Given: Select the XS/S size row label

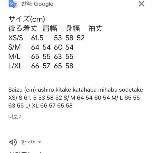Looking at the screenshot, I should point(16,38).
